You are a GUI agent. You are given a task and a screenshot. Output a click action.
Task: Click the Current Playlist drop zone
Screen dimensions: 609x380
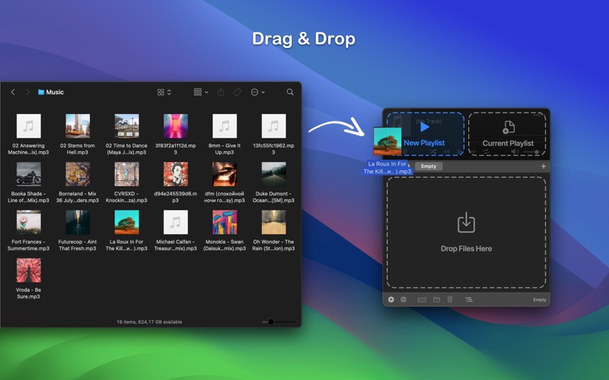coord(507,135)
